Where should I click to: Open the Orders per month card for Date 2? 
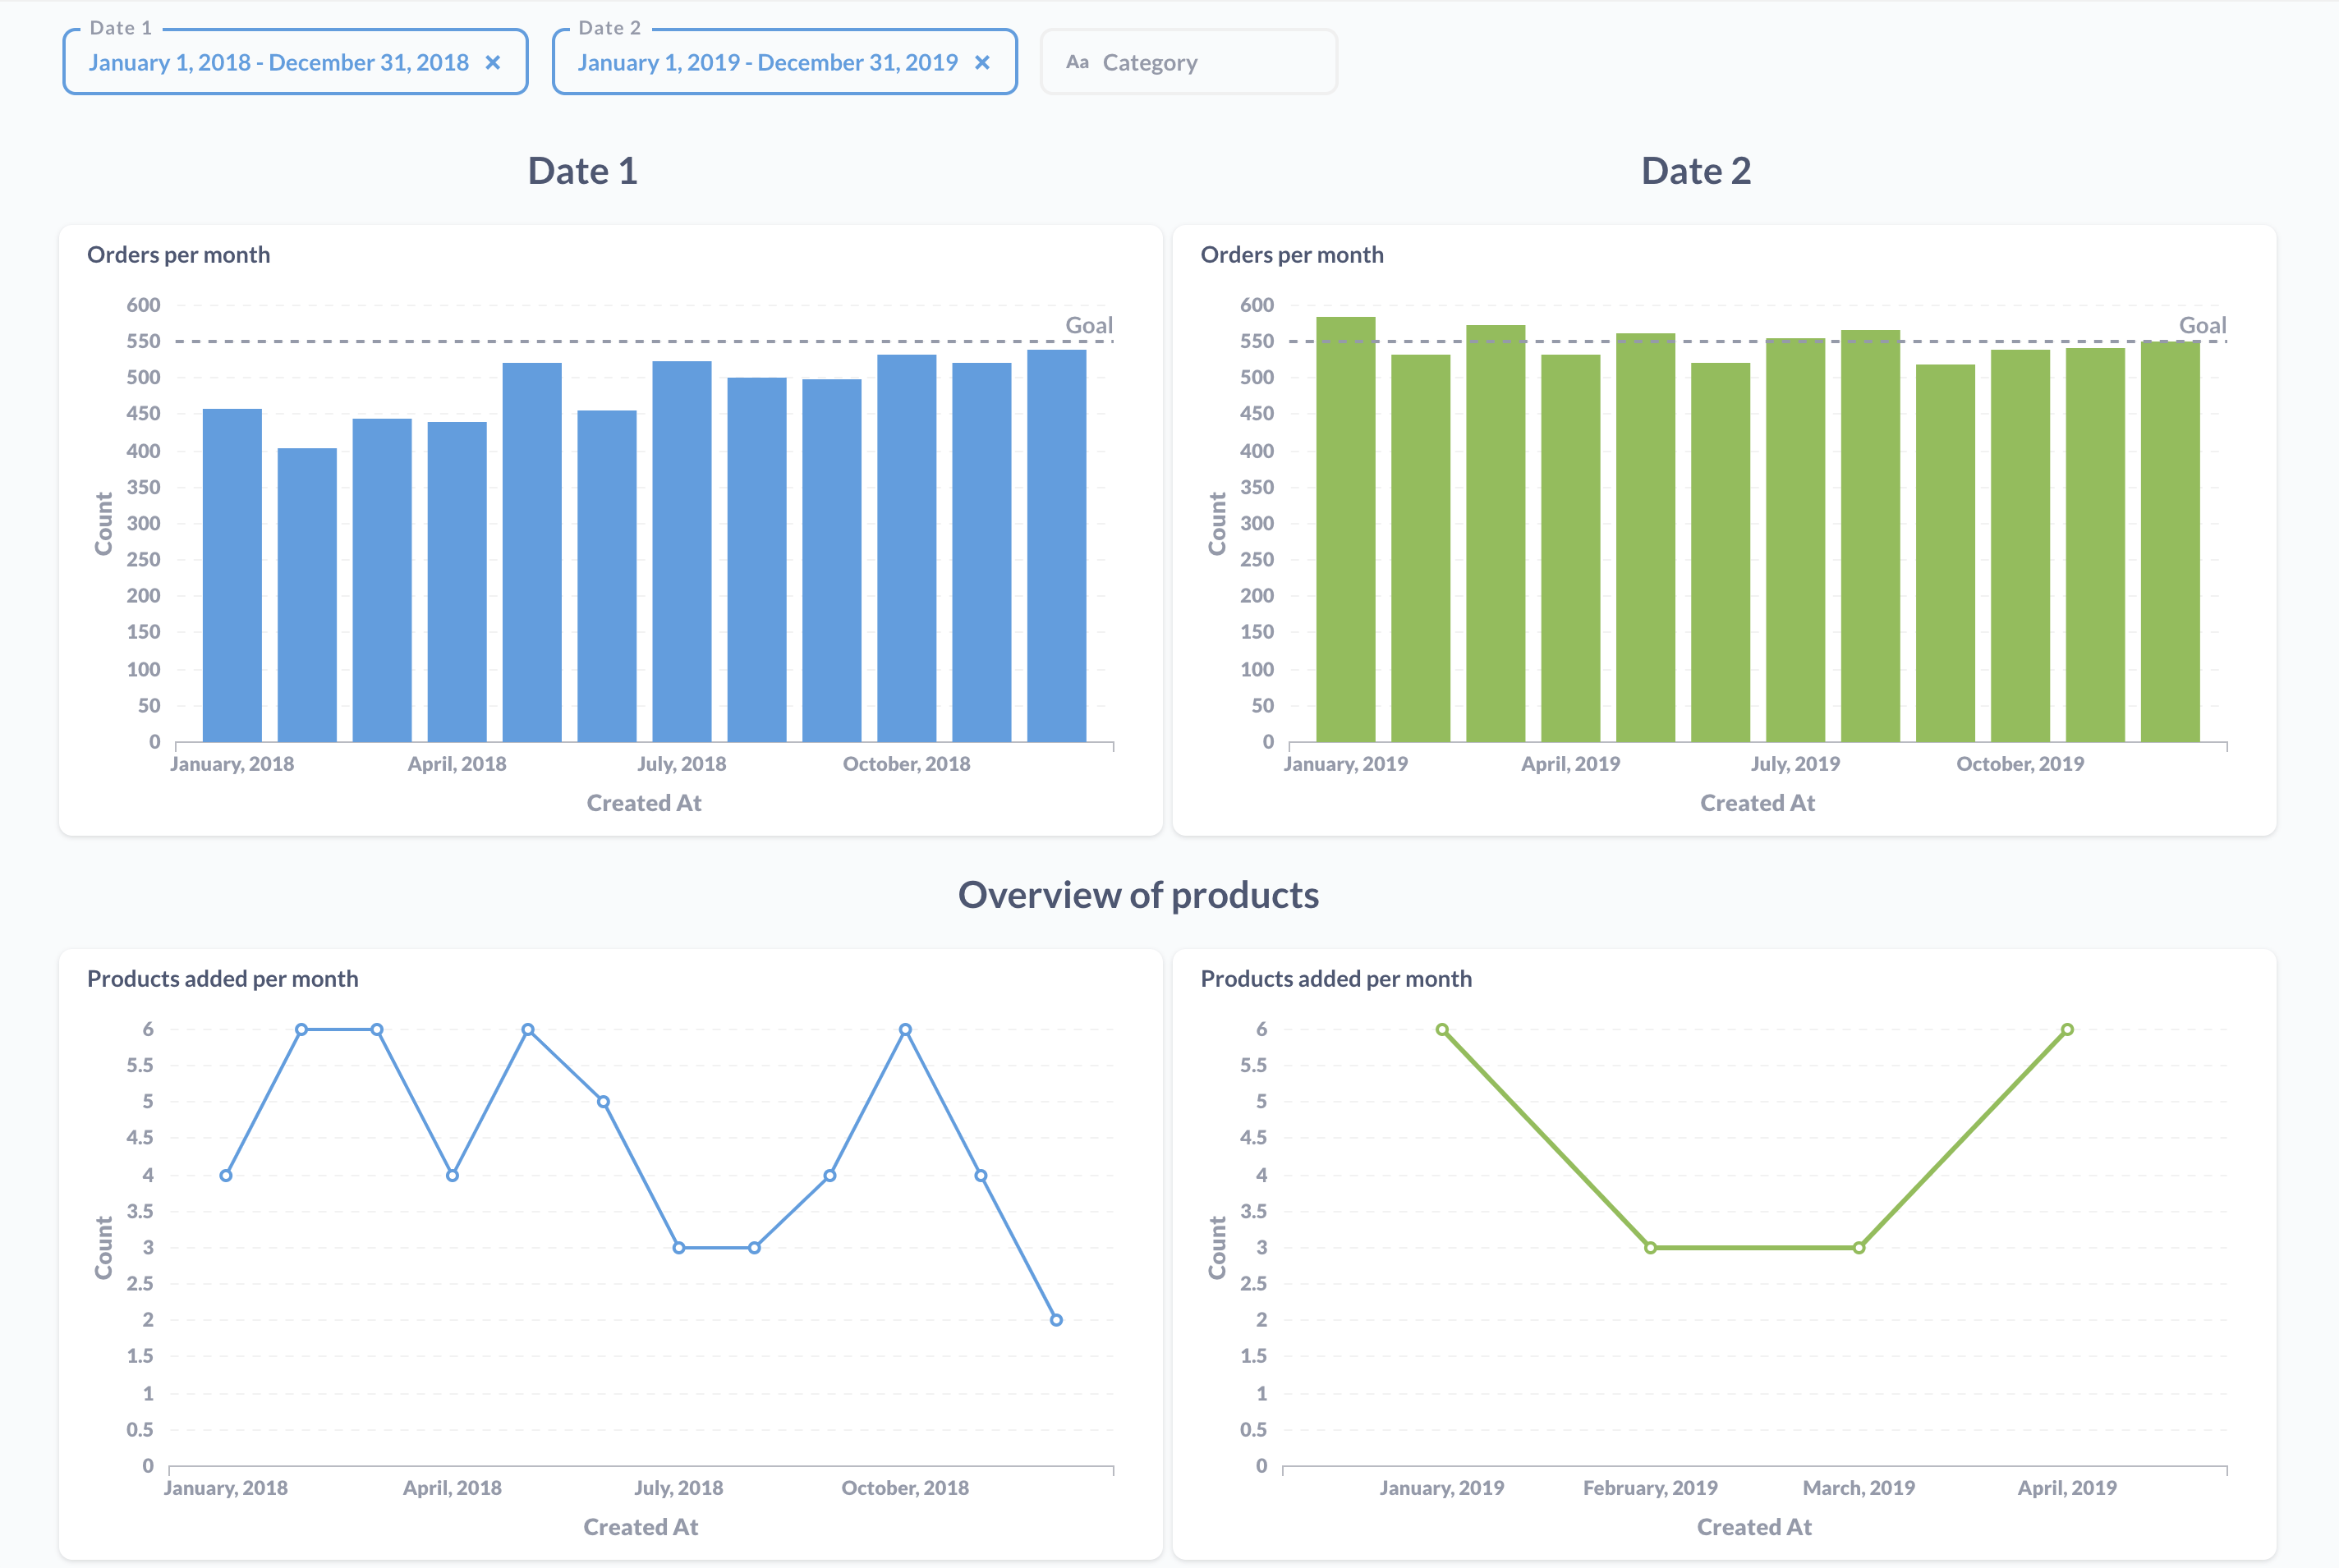click(1293, 254)
